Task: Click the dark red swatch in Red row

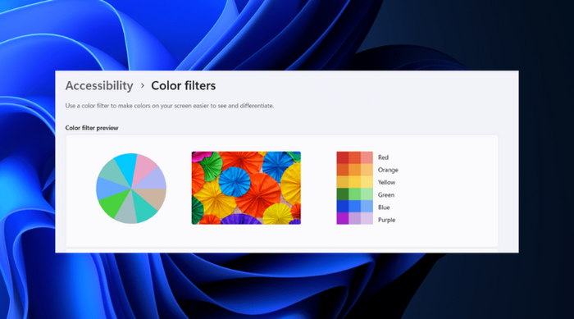Action: click(x=343, y=157)
